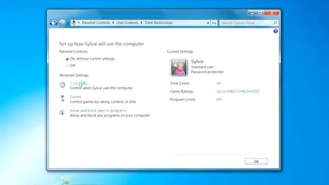Click the block specific programs icon
Viewport: 329px width, 185px height.
point(62,112)
